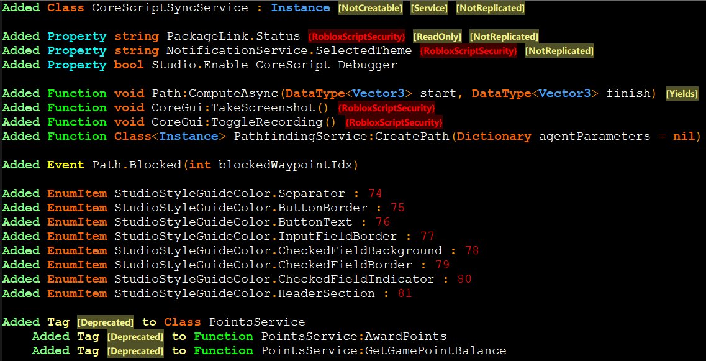706x361 pixels.
Task: Click the ReadOnly tag on PackageLink.Status
Action: pyautogui.click(x=438, y=37)
